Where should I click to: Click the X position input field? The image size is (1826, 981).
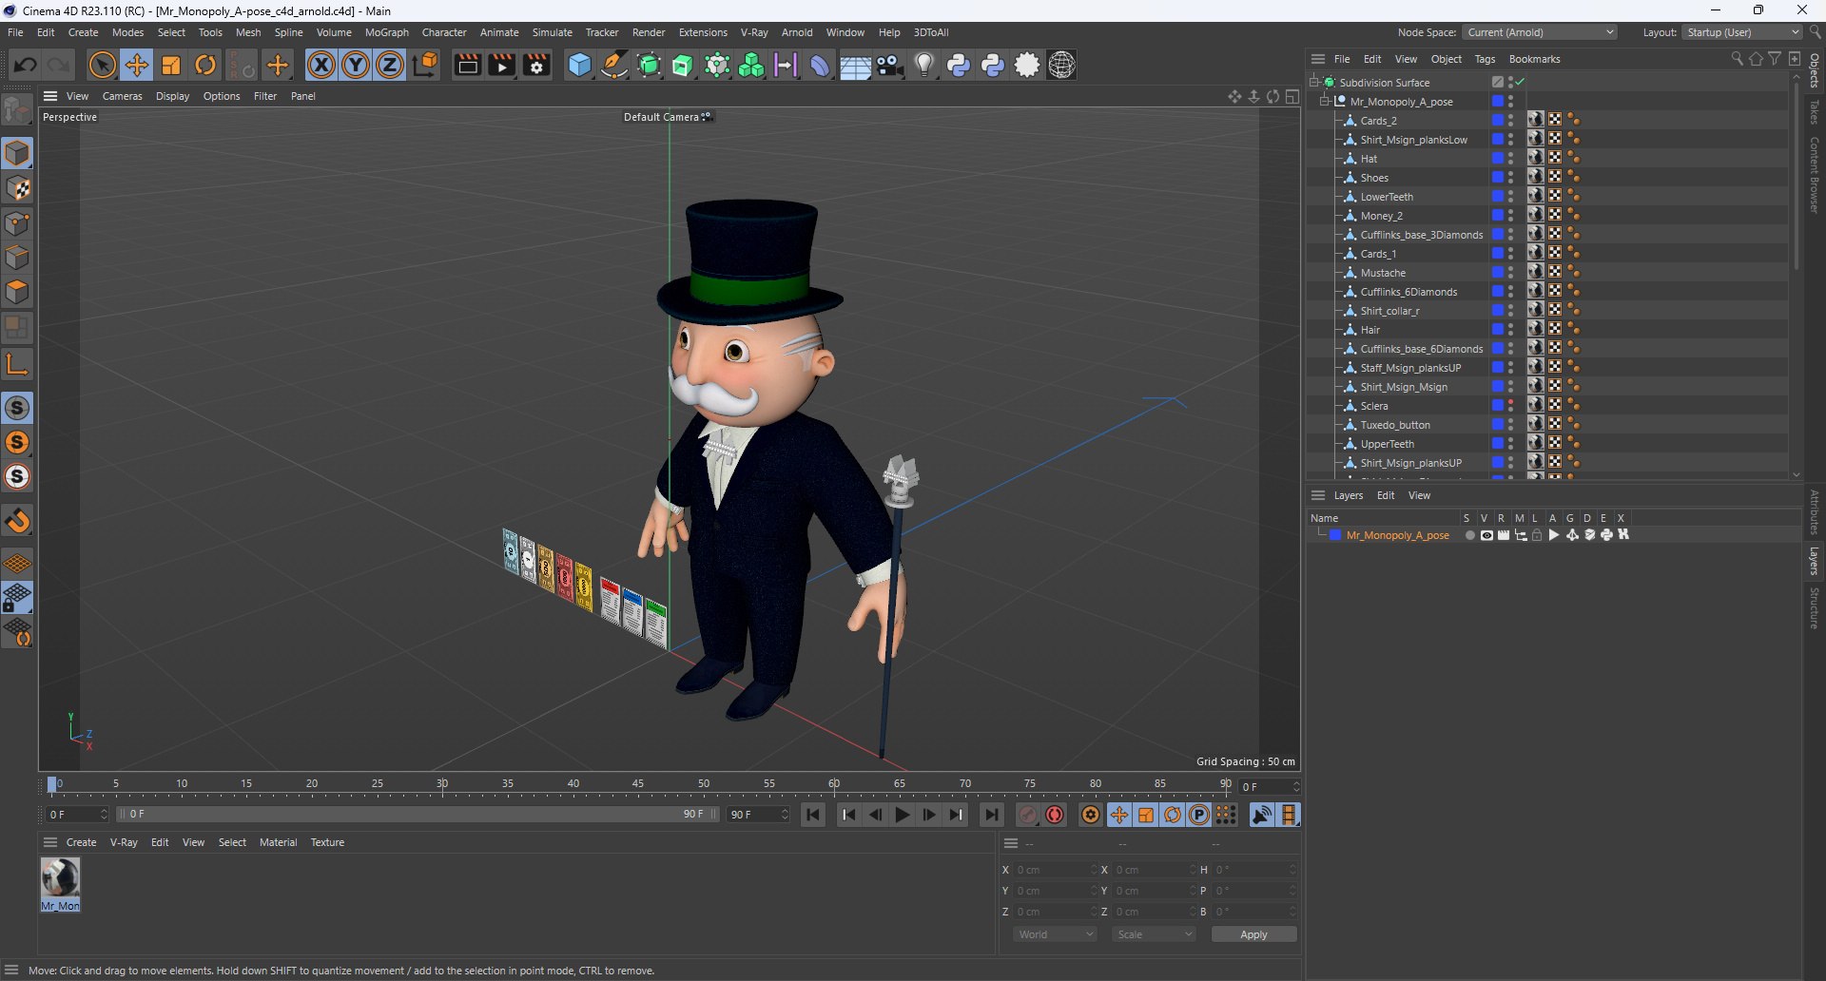tap(1054, 870)
